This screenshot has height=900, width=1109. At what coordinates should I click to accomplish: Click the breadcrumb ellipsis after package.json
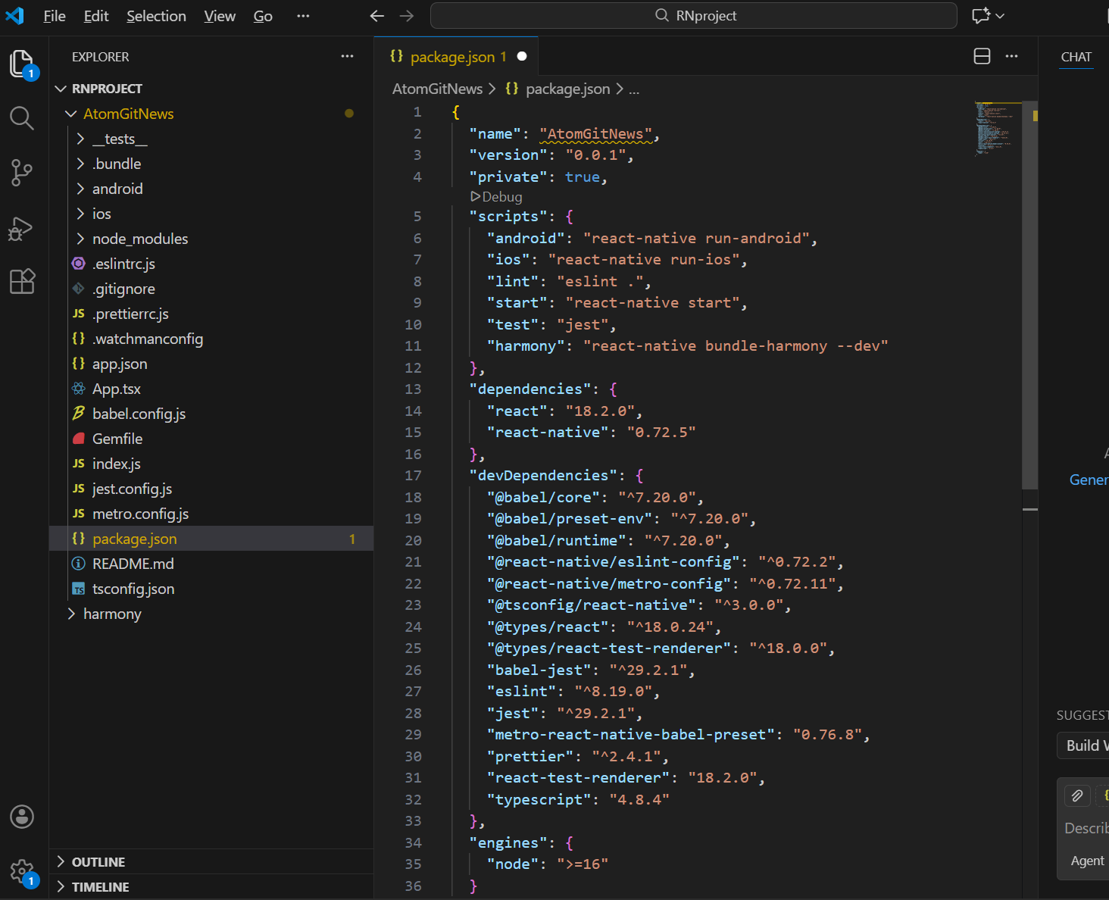pyautogui.click(x=634, y=89)
